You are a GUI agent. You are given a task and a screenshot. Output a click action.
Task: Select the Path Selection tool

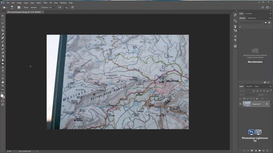point(3,75)
